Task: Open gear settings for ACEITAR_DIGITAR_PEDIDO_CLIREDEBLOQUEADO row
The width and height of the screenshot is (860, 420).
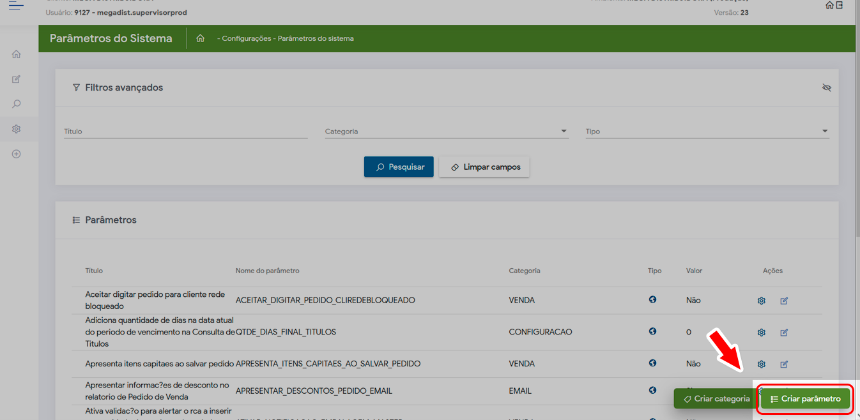Action: coord(761,301)
